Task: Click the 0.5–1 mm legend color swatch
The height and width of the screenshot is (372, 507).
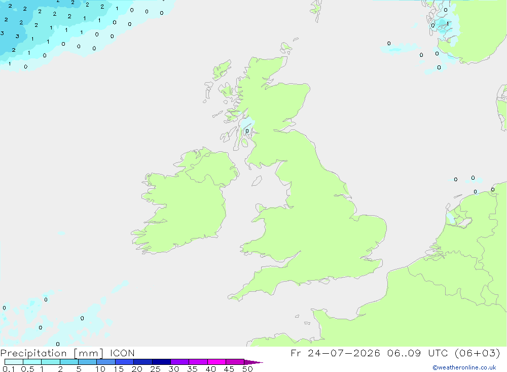Action: tap(32, 362)
